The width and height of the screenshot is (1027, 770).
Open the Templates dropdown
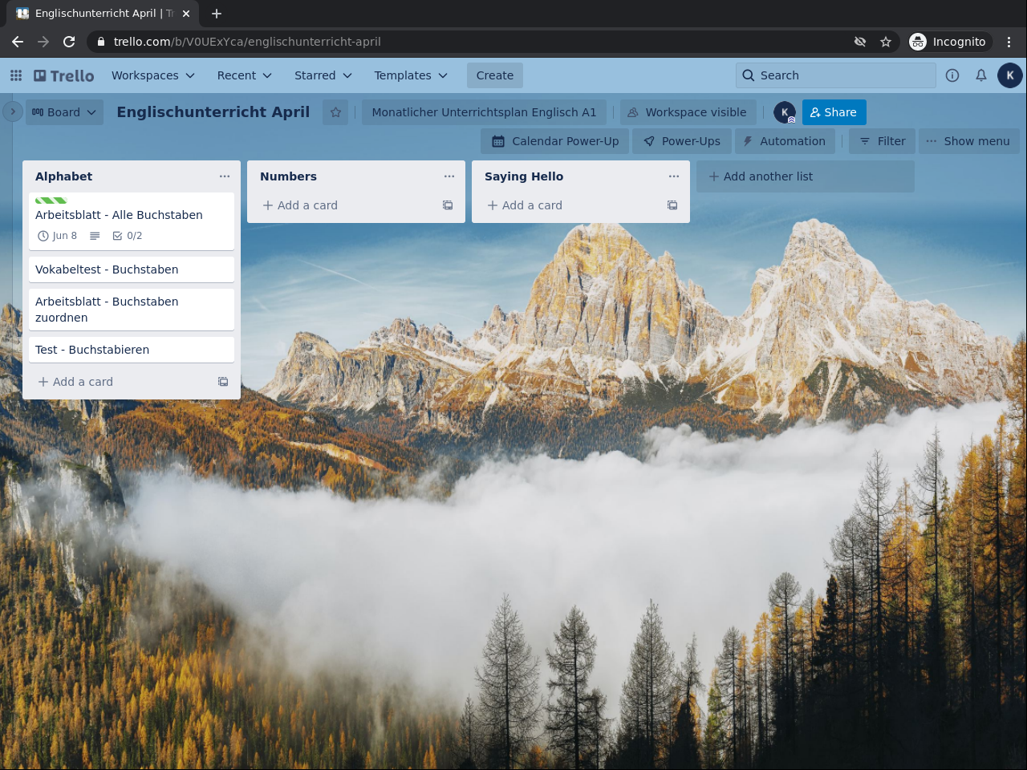411,75
